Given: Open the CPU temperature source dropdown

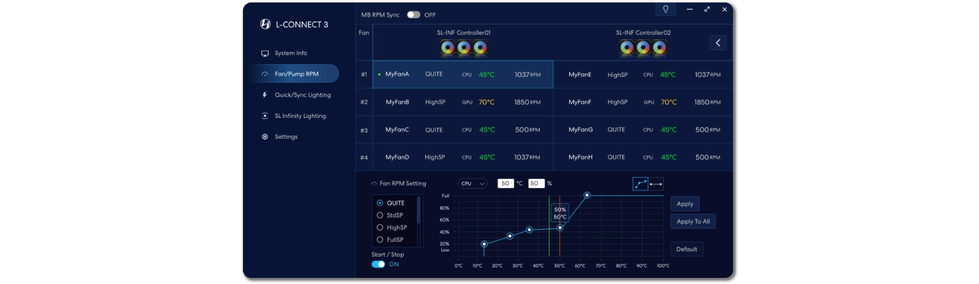Looking at the screenshot, I should 472,183.
